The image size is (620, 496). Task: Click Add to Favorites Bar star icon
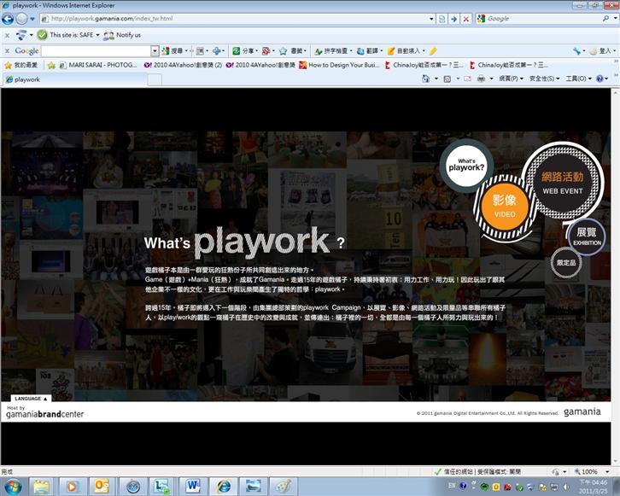tap(51, 65)
